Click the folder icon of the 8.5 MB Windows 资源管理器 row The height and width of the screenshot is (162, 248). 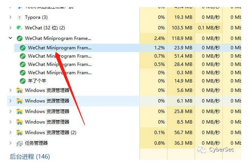click(x=19, y=122)
